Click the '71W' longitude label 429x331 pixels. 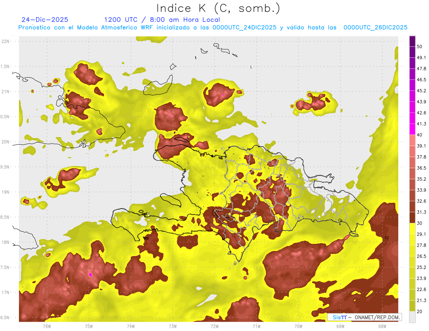tap(256, 326)
